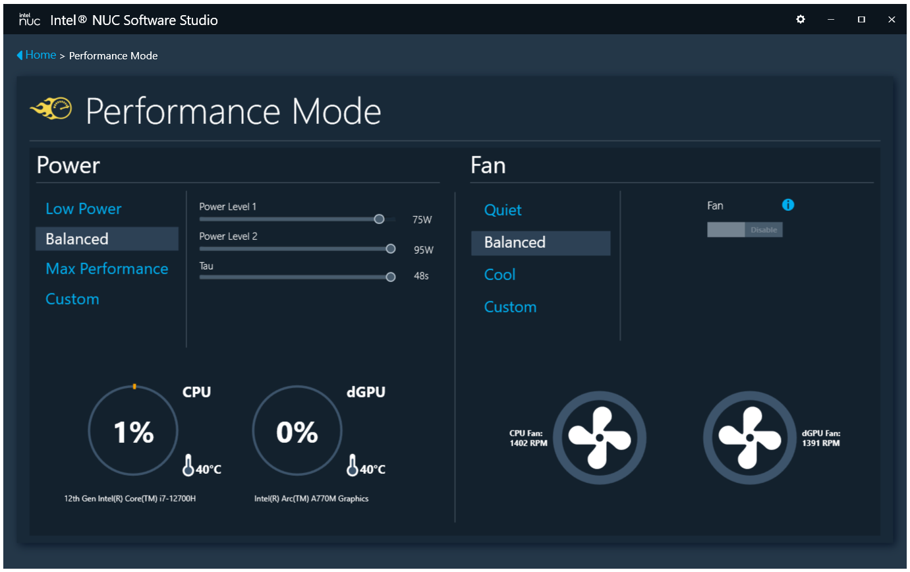Viewport: 910px width, 572px height.
Task: Click the 'Performance Mode' breadcrumb text
Action: click(x=113, y=56)
